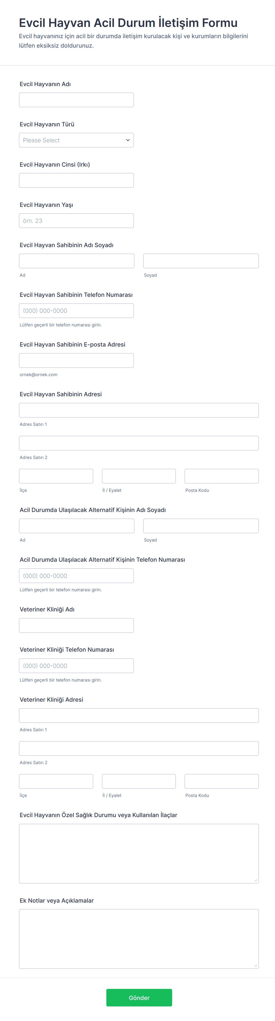Click the alternative contact's Ad field
Viewport: 275px width, 1021px height.
click(x=76, y=526)
